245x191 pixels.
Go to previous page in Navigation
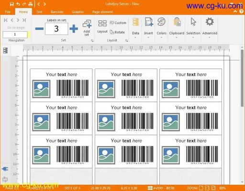click(12, 20)
